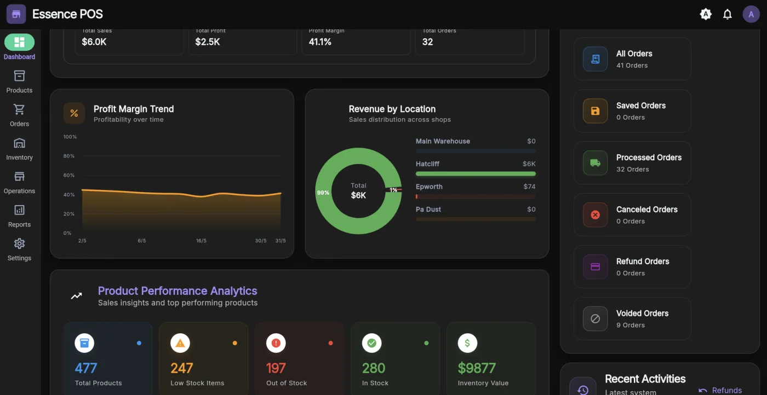Open the Refunds link in Recent Activities
Viewport: 767px width, 395px height.
click(720, 390)
